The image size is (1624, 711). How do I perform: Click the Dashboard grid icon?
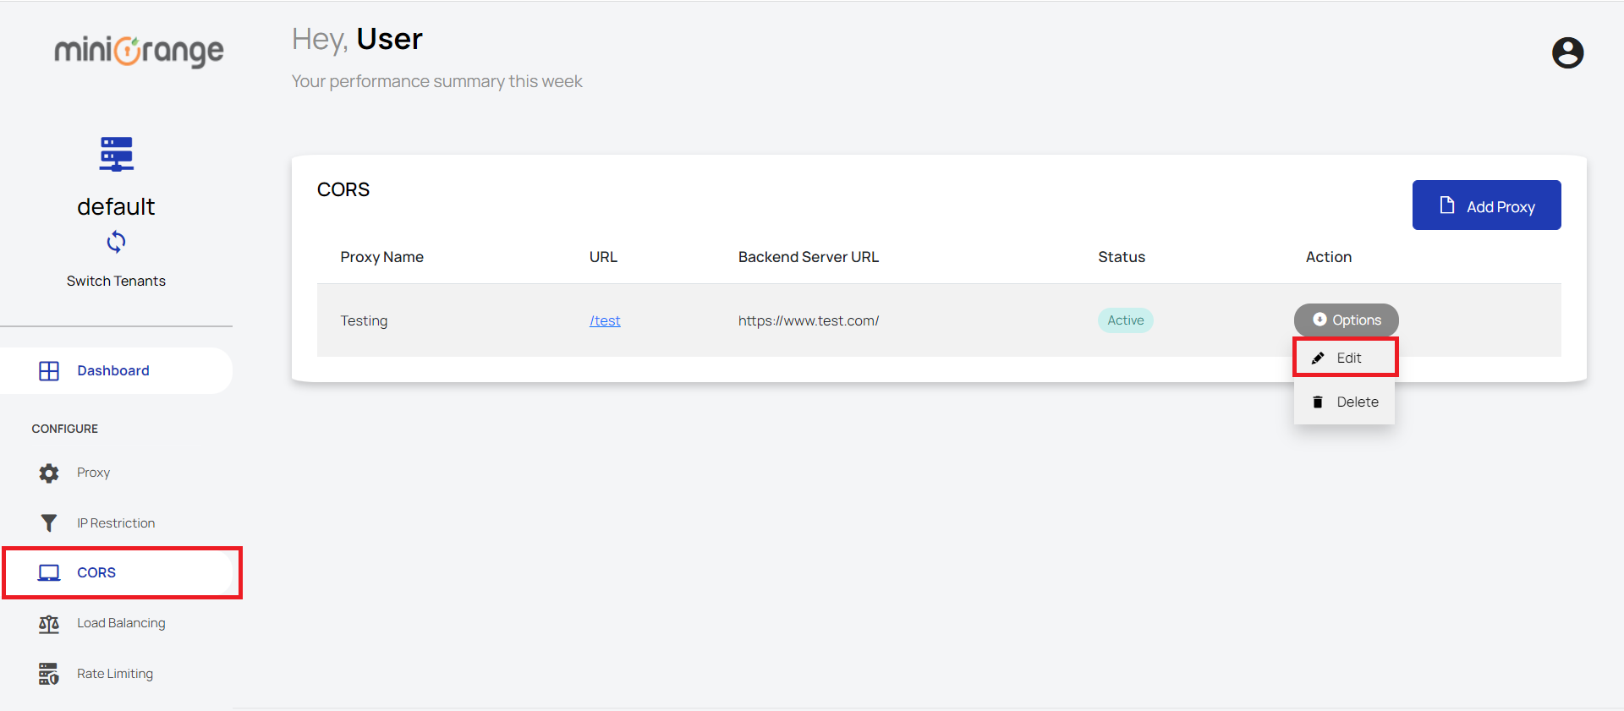pos(49,371)
